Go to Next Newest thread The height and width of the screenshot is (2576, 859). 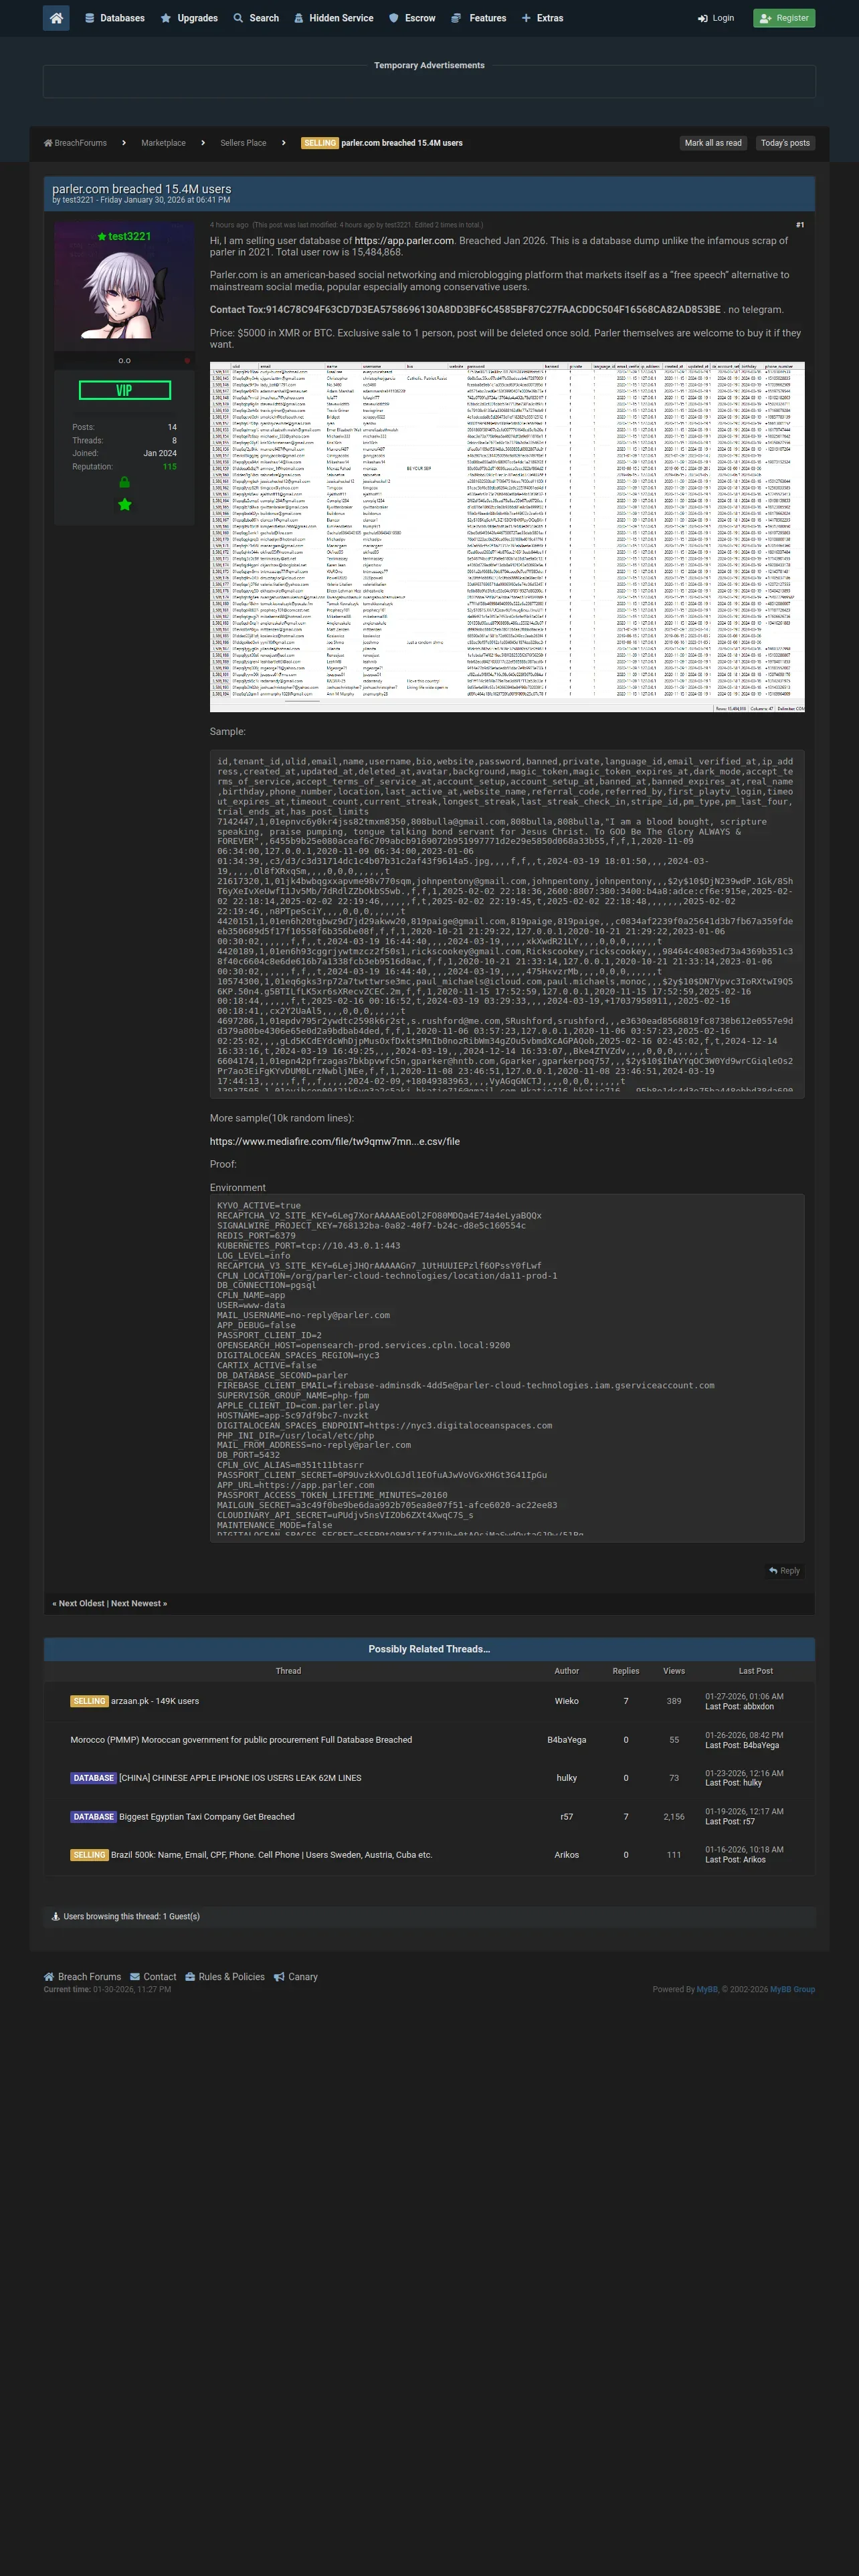coord(139,1603)
